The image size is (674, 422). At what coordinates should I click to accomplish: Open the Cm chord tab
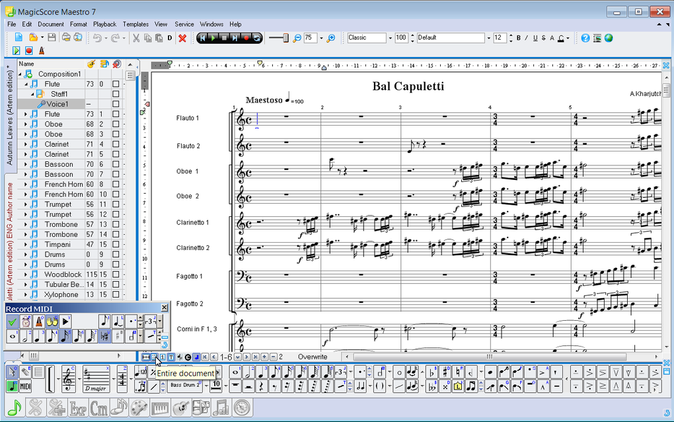[x=99, y=407]
